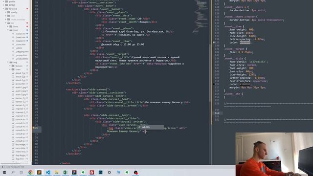The height and width of the screenshot is (176, 313).
Task: Expand the DONE folder arrow
Action: coord(3,5)
